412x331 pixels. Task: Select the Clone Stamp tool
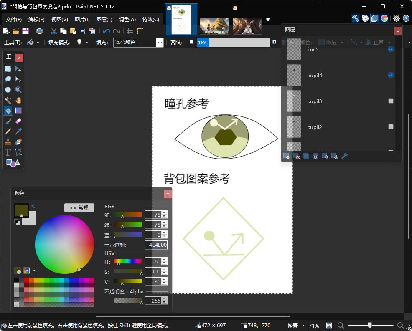tap(8, 142)
